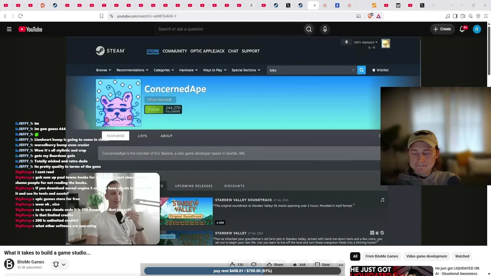Open the Steam COMMUNITY menu
Screen dimensions: 491x276
175,51
